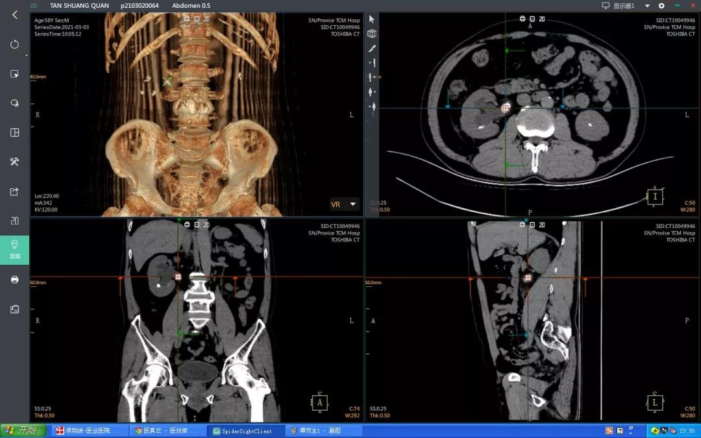The height and width of the screenshot is (438, 701).
Task: Click the back arrow in left sidebar
Action: (14, 15)
